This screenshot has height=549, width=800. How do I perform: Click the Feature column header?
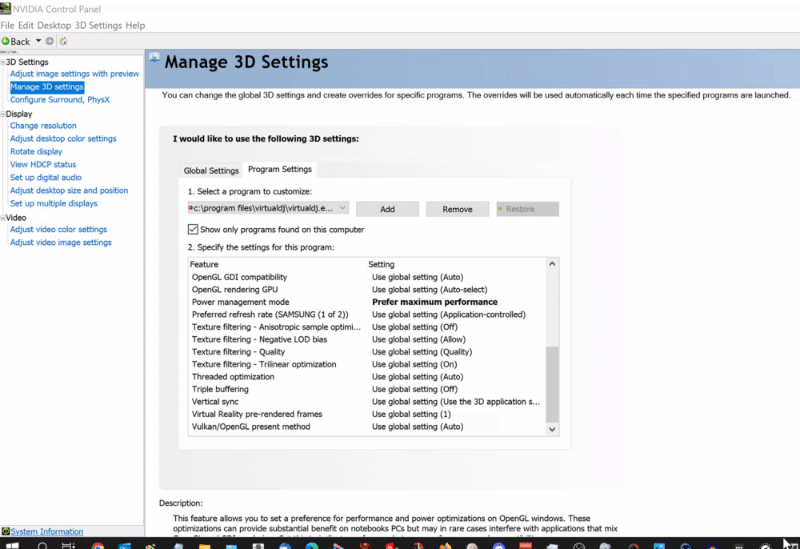[x=204, y=264]
